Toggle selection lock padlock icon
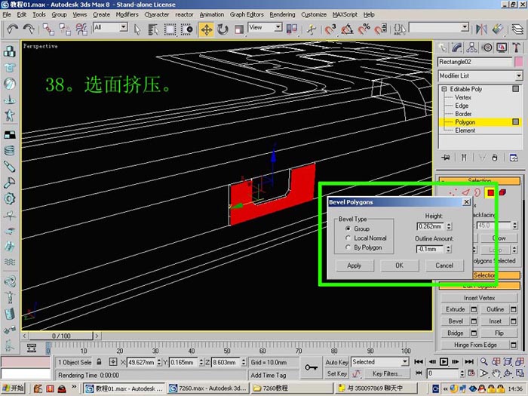Screen dimensions: 528x396 [99, 362]
